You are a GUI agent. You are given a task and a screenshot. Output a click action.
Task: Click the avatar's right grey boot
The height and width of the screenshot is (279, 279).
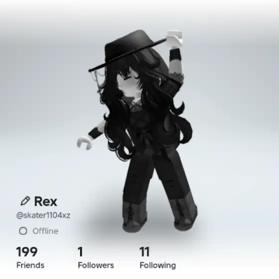tap(184, 213)
